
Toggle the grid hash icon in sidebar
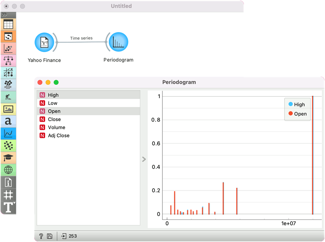tap(8, 195)
